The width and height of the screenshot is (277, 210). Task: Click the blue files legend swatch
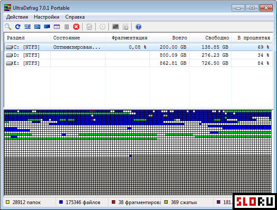pos(61,202)
